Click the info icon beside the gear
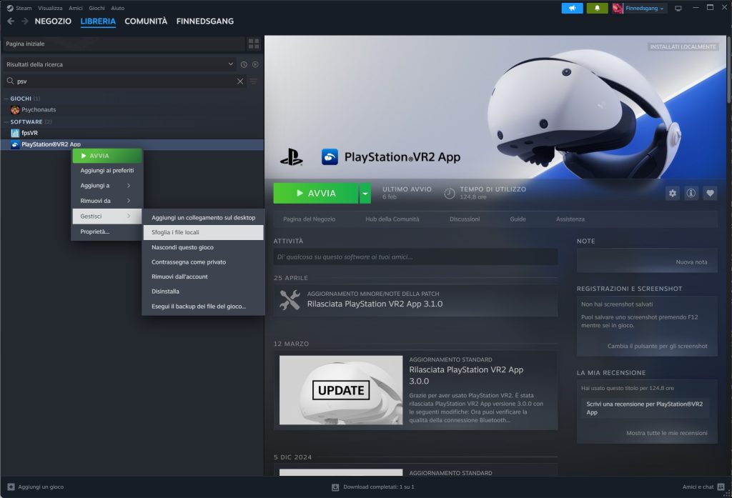The image size is (732, 498). coord(691,193)
